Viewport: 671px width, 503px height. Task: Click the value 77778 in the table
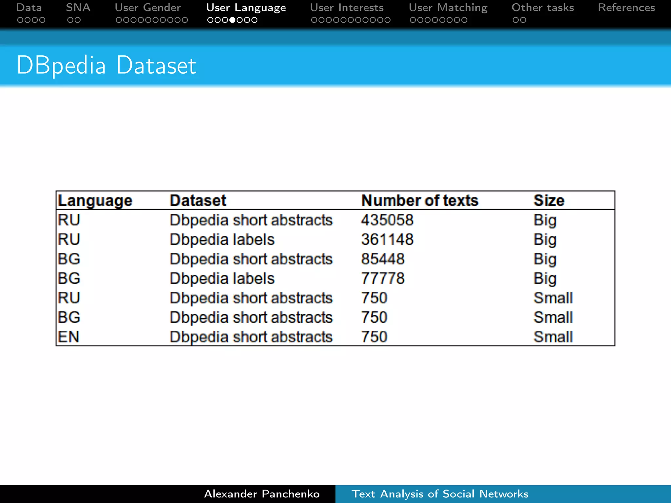tap(383, 278)
